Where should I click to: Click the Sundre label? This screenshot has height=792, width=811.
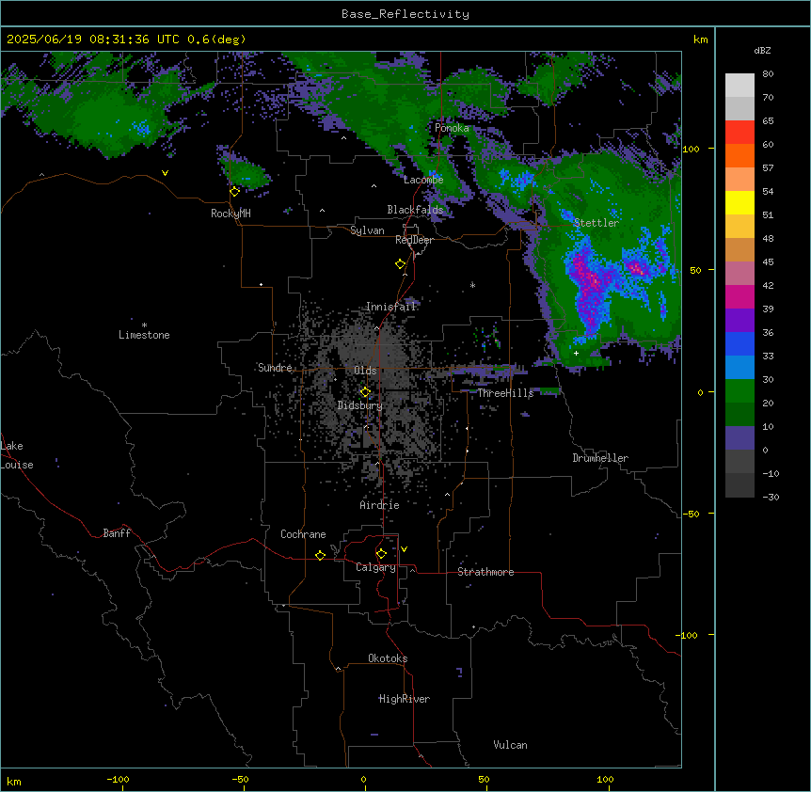275,368
